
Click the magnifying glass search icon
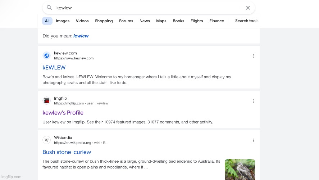(x=49, y=8)
